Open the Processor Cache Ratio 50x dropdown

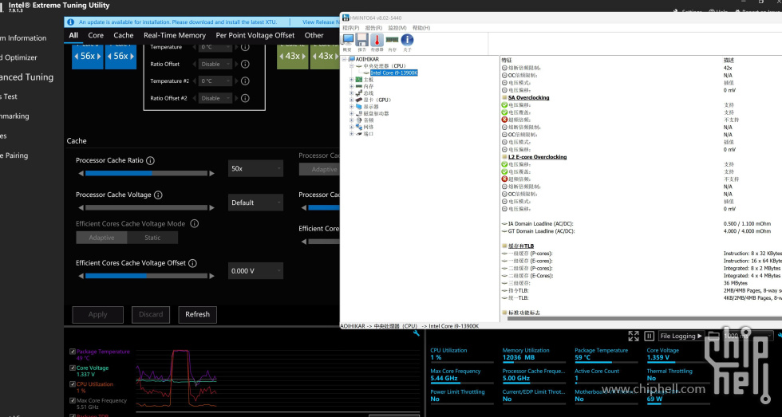pos(255,168)
